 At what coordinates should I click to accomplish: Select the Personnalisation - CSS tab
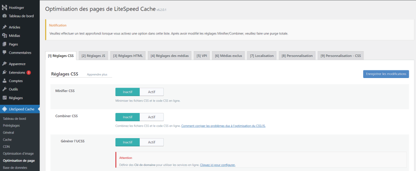[x=340, y=56]
